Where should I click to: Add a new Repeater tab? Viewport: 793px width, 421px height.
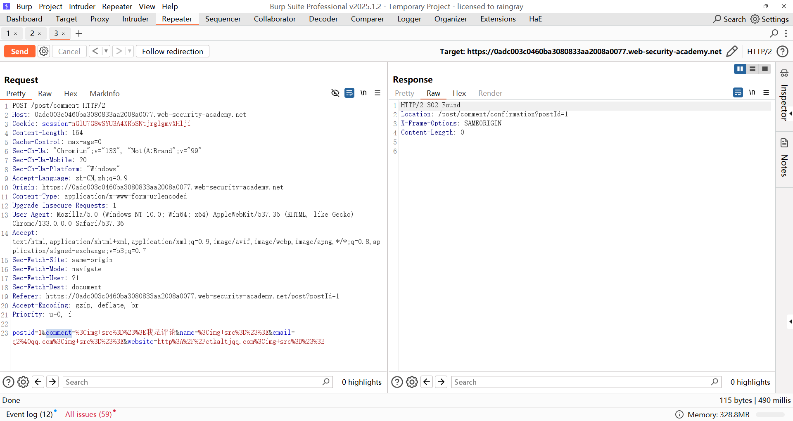[79, 33]
